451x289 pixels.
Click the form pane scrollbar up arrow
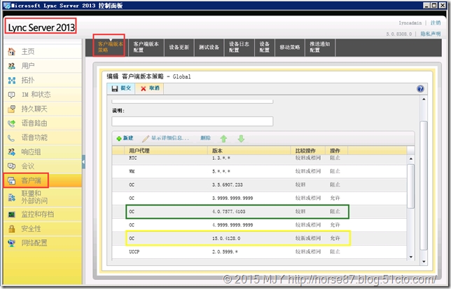(424, 100)
